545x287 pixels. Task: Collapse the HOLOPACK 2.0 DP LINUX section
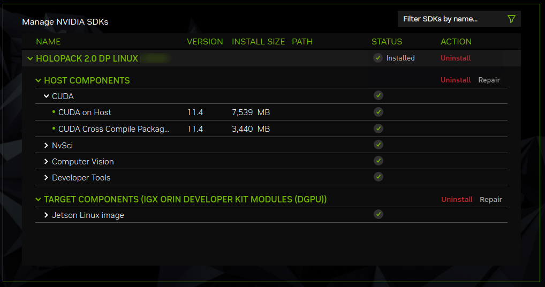[x=30, y=58]
